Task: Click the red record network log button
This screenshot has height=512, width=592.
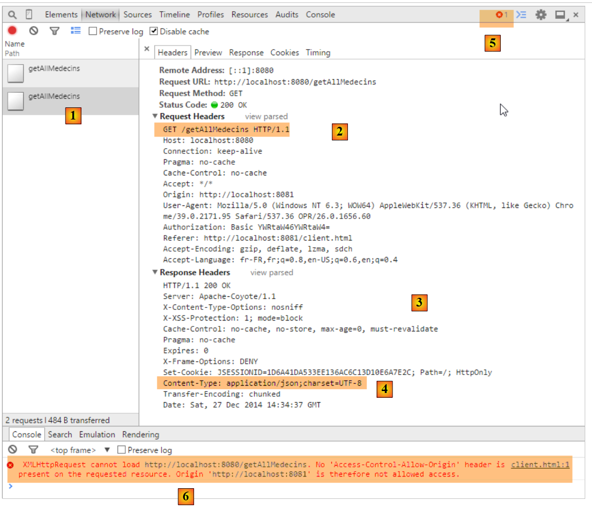Action: point(13,31)
